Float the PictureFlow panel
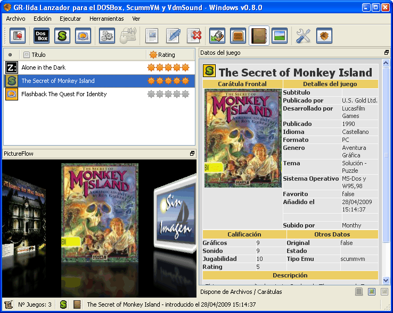 coord(192,154)
